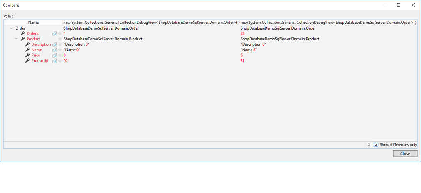Star the OrderId row as favorite
Image resolution: width=421 pixels, height=193 pixels.
[x=60, y=34]
